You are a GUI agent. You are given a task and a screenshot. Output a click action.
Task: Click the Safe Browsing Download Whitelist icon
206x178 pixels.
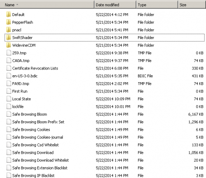pos(9,160)
